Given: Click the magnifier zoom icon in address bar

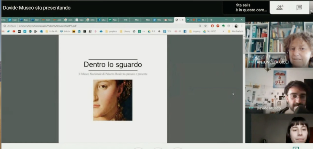Looking at the screenshot, I should (200, 26).
